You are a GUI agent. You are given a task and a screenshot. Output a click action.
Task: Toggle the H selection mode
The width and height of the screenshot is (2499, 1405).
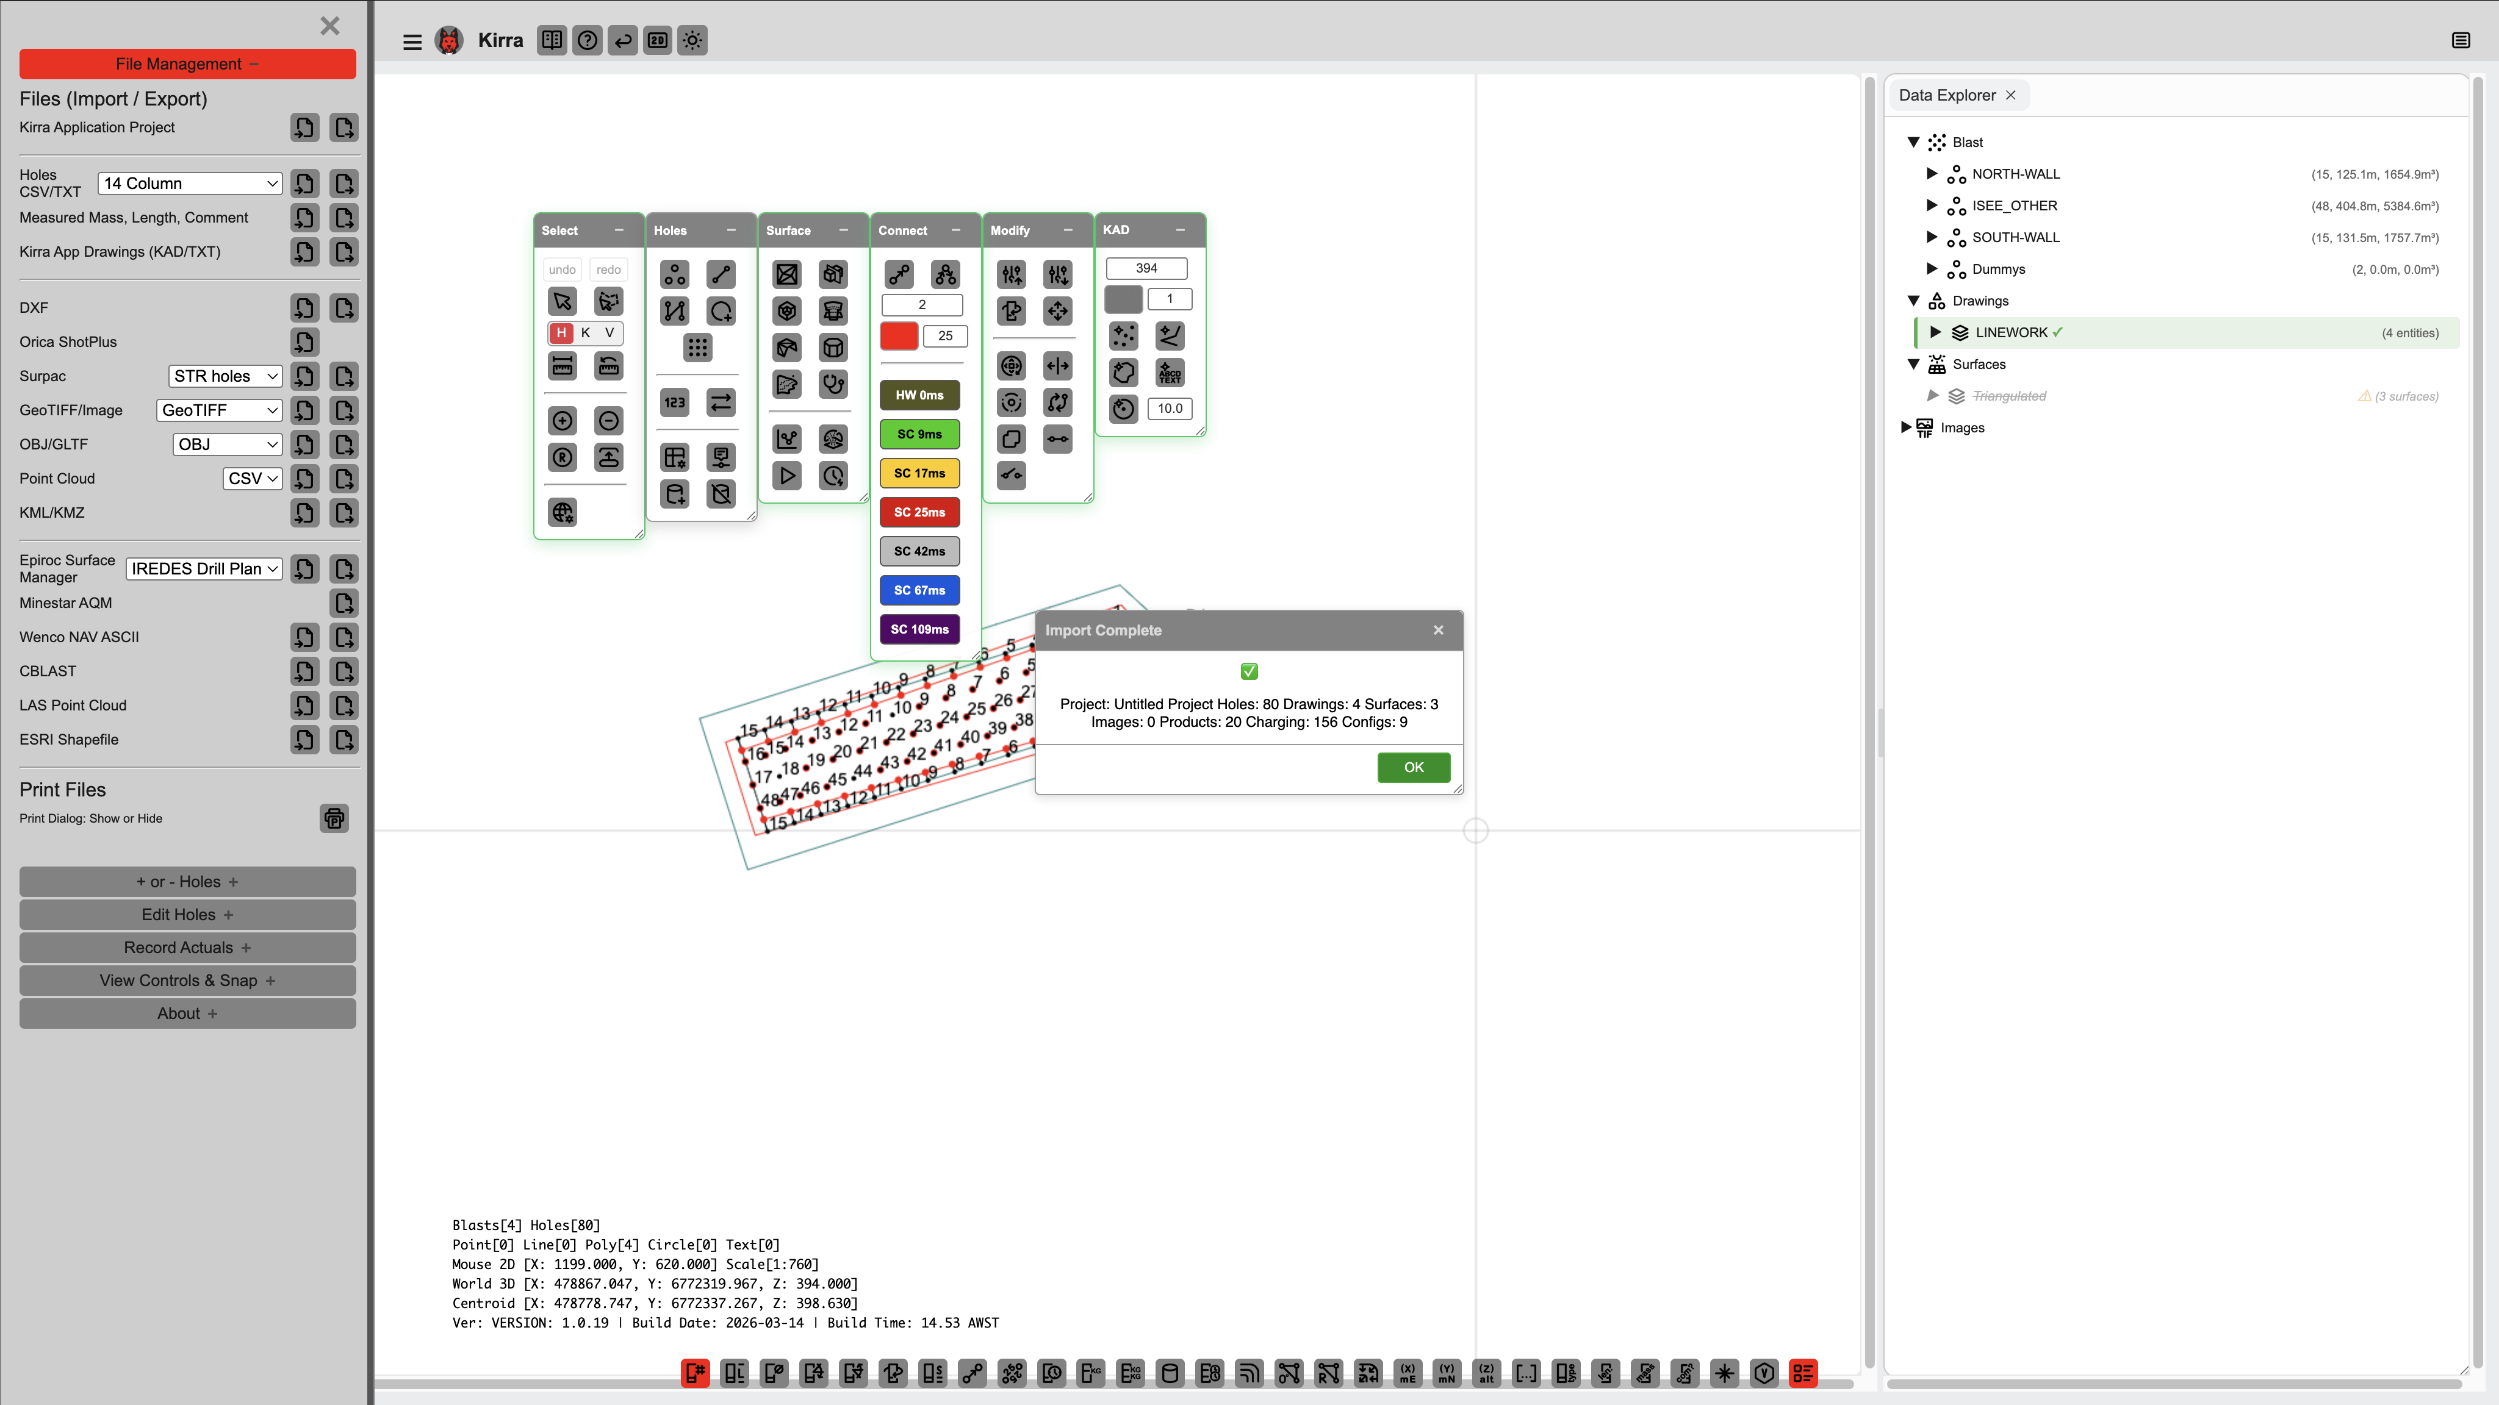point(561,332)
